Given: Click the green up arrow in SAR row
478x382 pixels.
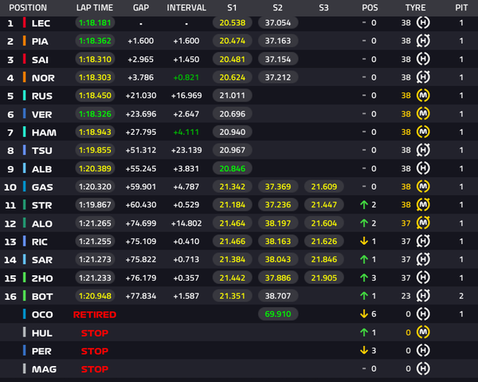Looking at the screenshot, I should click(x=364, y=259).
